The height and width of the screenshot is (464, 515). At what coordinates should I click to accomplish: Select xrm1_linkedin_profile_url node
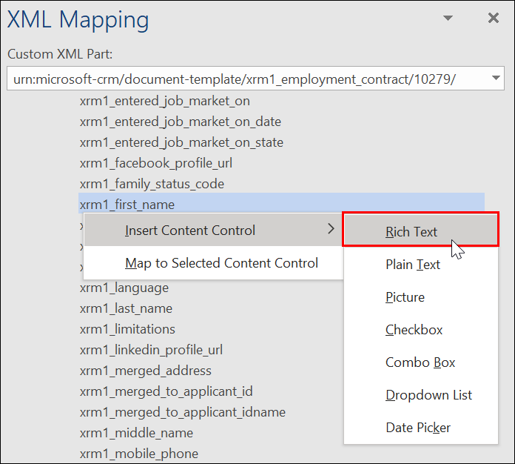click(151, 350)
